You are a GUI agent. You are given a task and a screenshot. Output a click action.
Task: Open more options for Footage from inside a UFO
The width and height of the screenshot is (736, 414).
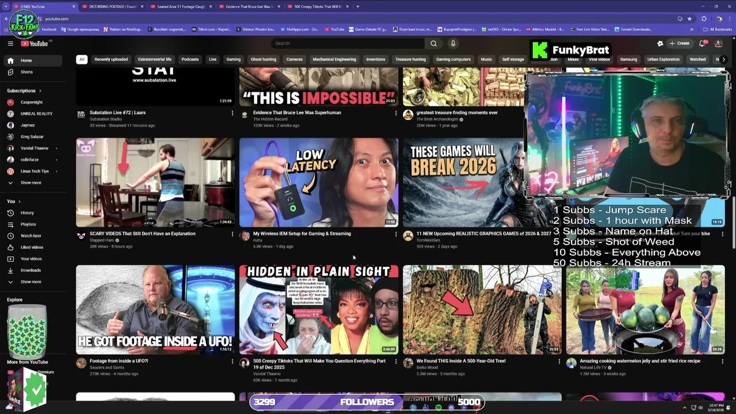pos(232,362)
